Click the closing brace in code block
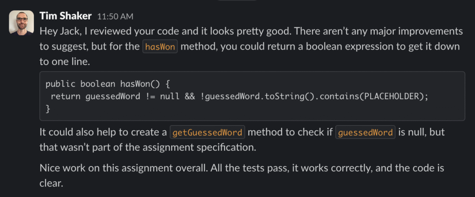 click(x=48, y=108)
